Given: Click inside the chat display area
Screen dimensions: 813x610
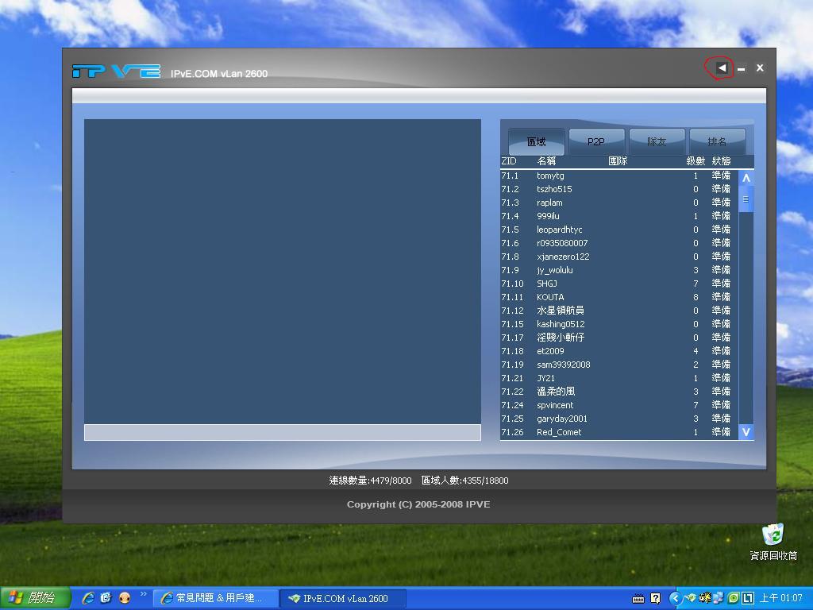Looking at the screenshot, I should click(x=283, y=272).
